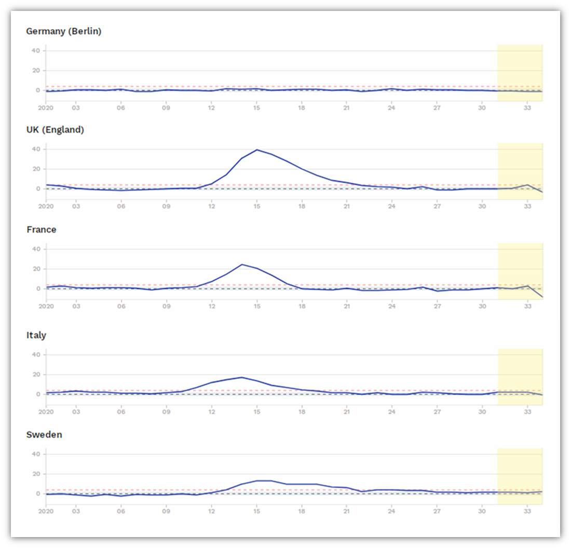Click the France line peak near week 14

242,264
